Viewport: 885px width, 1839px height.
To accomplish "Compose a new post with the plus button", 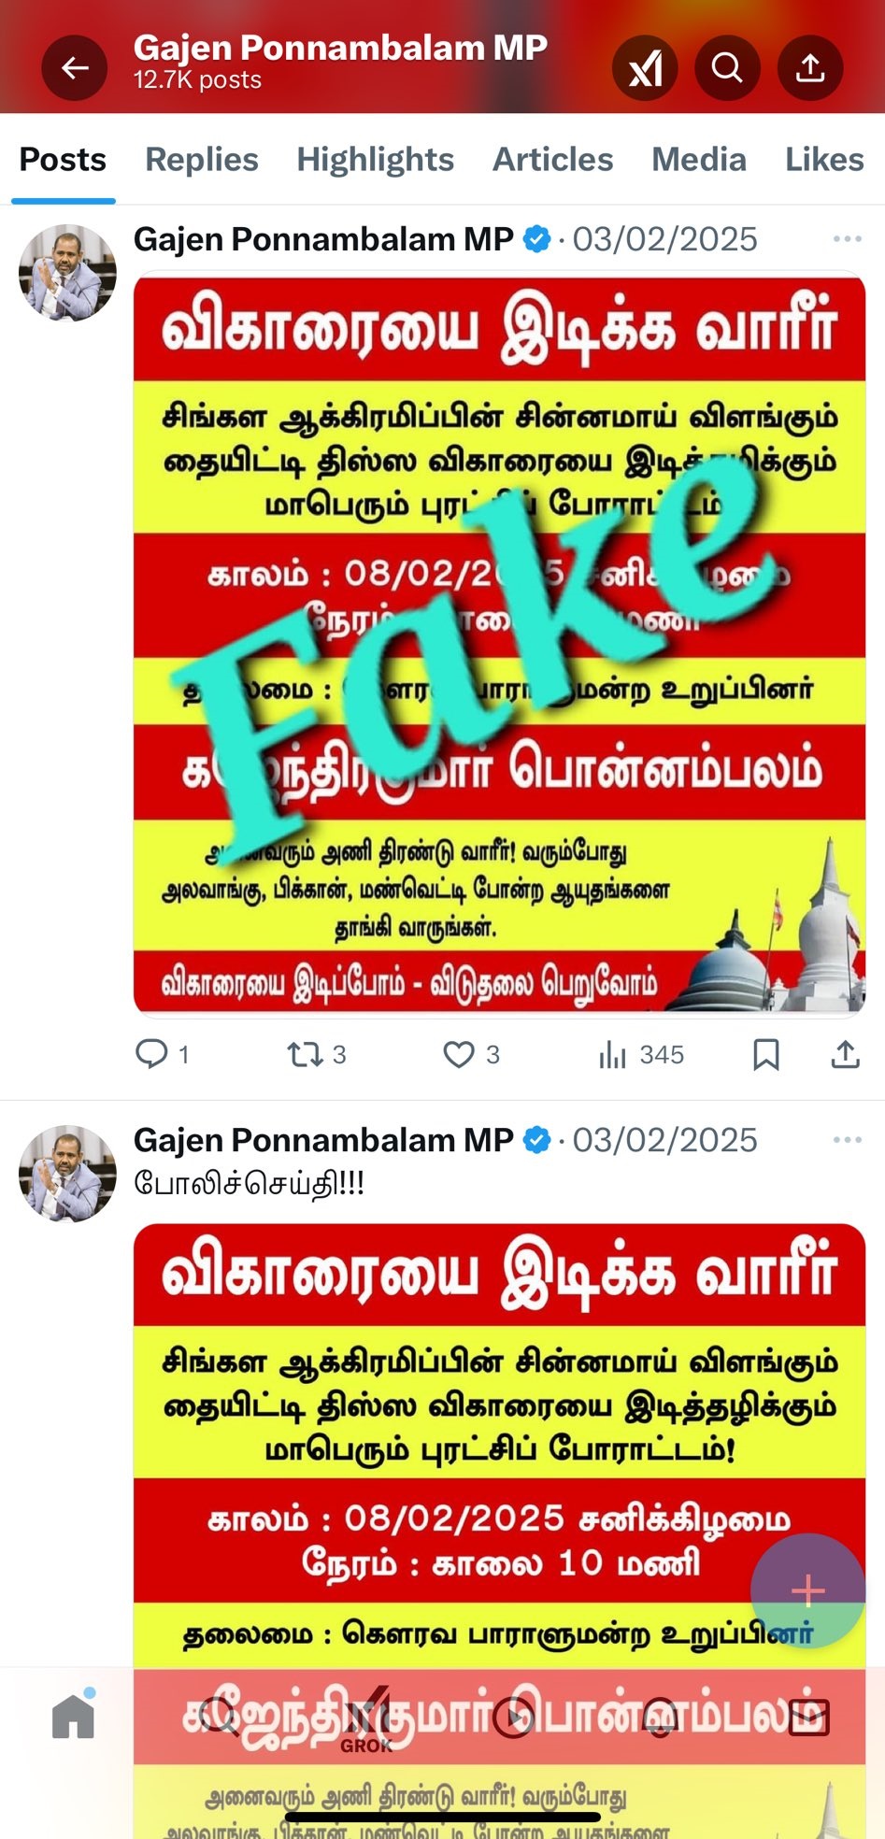I will tap(807, 1590).
